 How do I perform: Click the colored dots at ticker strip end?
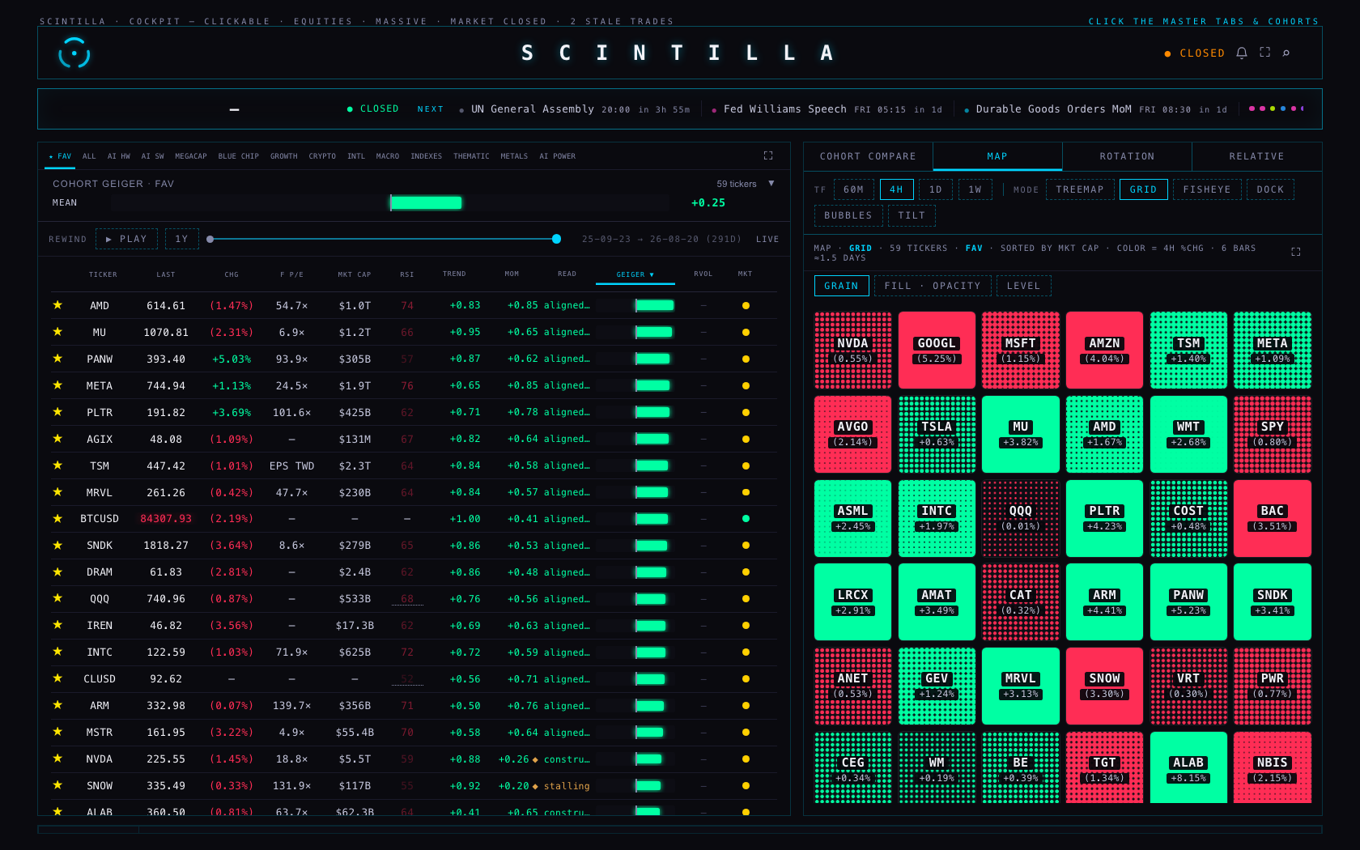point(1276,108)
